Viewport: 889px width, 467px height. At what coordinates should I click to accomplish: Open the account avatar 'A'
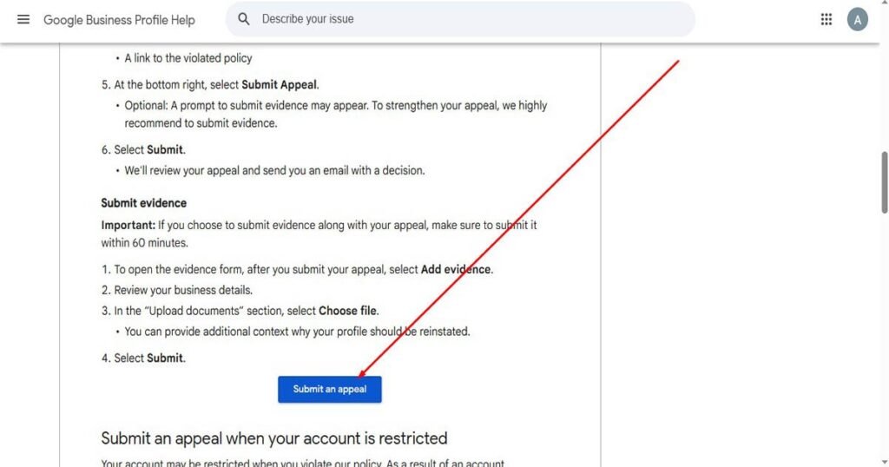[857, 19]
